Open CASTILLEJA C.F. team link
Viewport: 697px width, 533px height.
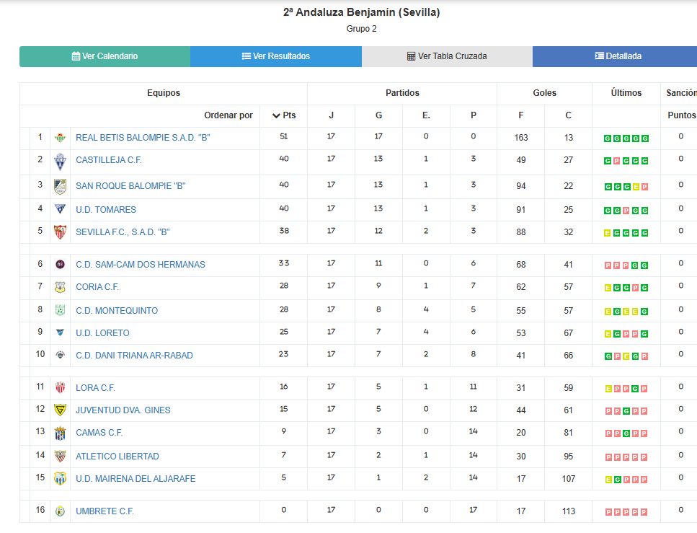pos(108,159)
